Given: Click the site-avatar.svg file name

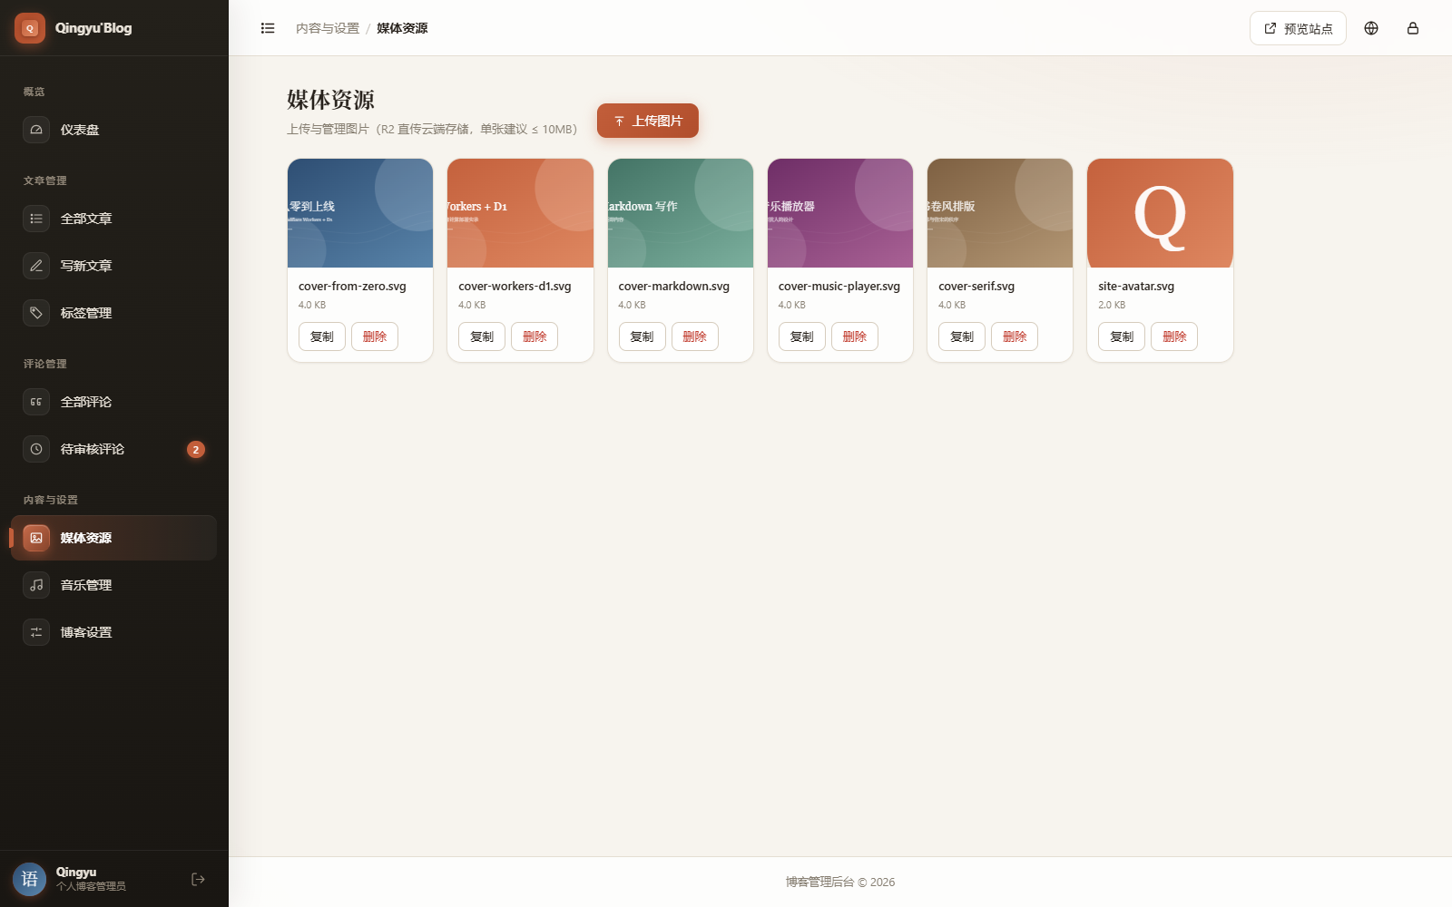Looking at the screenshot, I should (x=1136, y=286).
